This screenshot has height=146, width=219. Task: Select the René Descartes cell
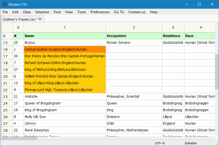coord(65,130)
